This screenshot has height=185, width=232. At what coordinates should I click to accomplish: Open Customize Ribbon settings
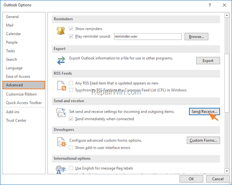pos(24,94)
